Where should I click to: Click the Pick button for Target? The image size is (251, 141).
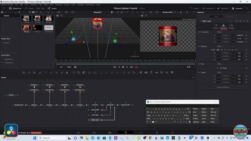(x=220, y=72)
